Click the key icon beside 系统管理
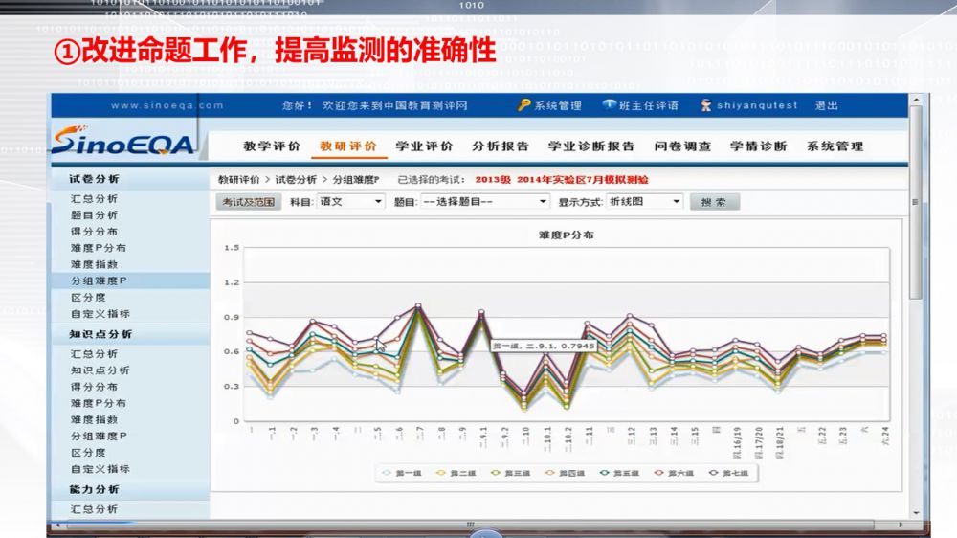 pyautogui.click(x=524, y=105)
